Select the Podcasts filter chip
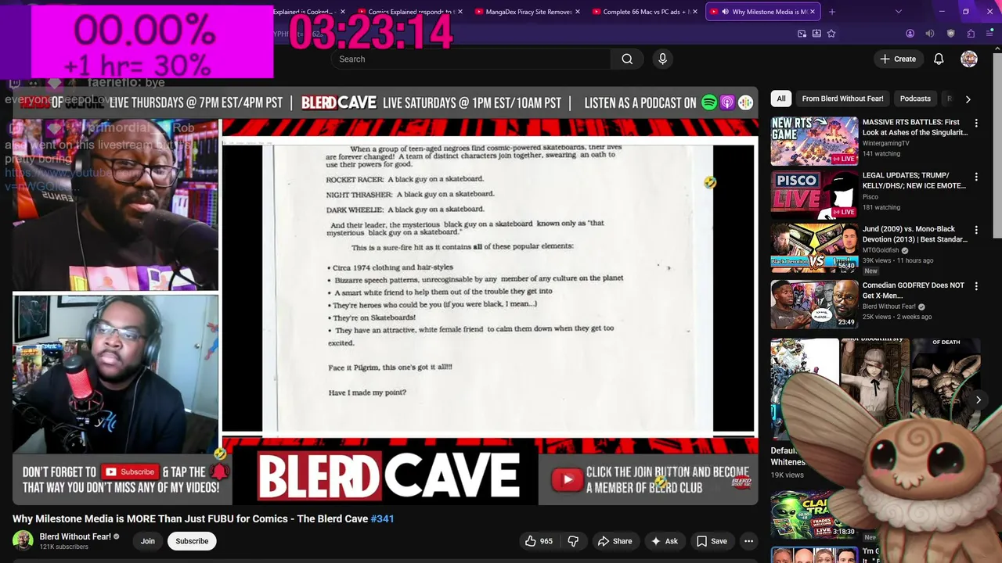Image resolution: width=1002 pixels, height=563 pixels. 915,99
